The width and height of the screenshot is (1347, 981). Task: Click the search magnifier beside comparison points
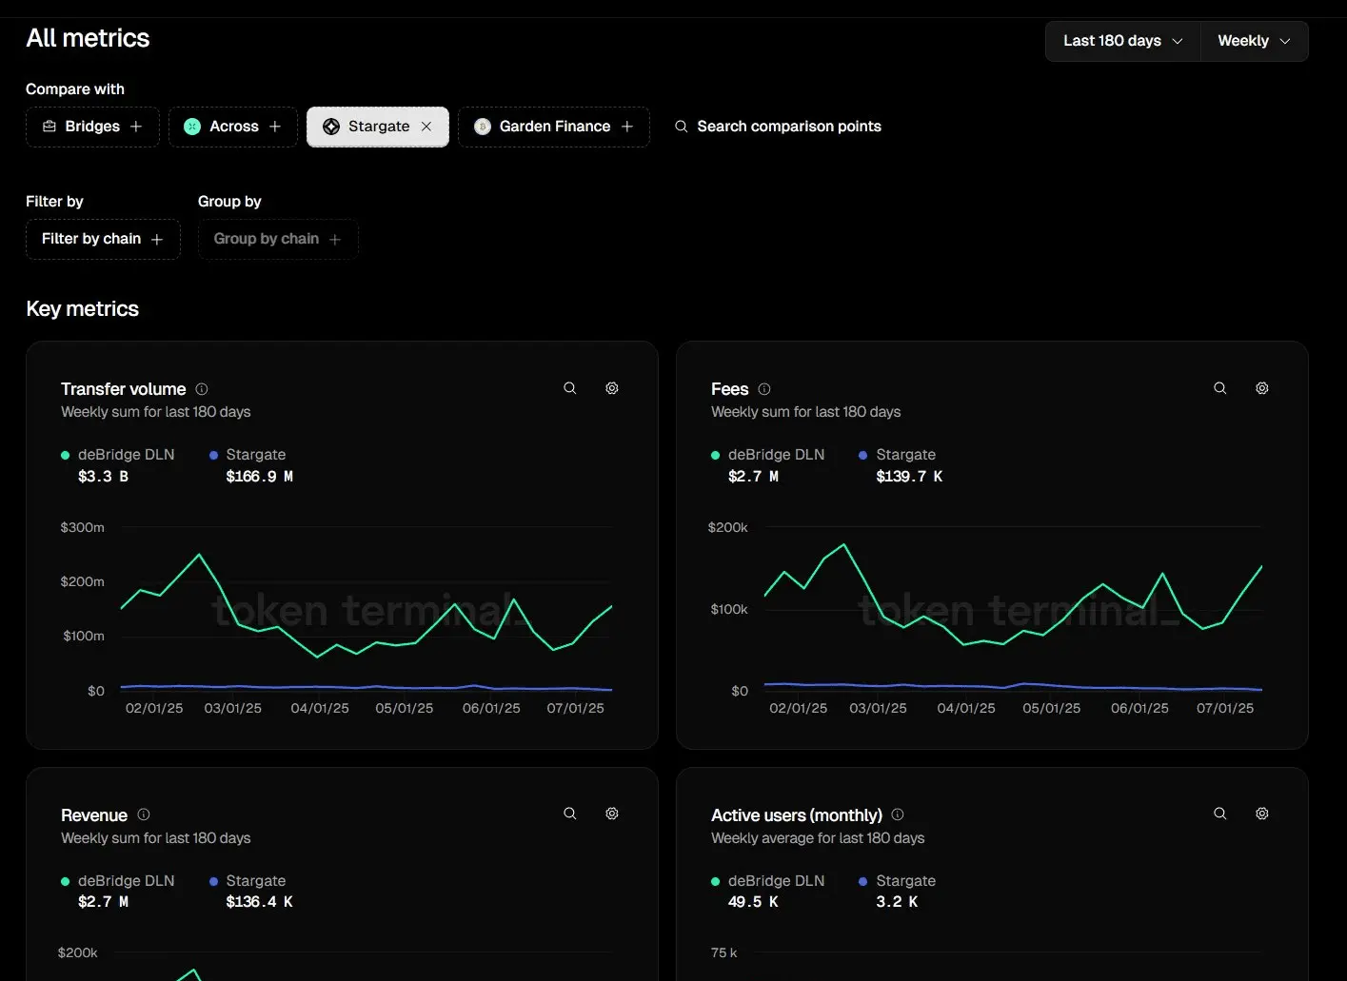[x=681, y=127]
